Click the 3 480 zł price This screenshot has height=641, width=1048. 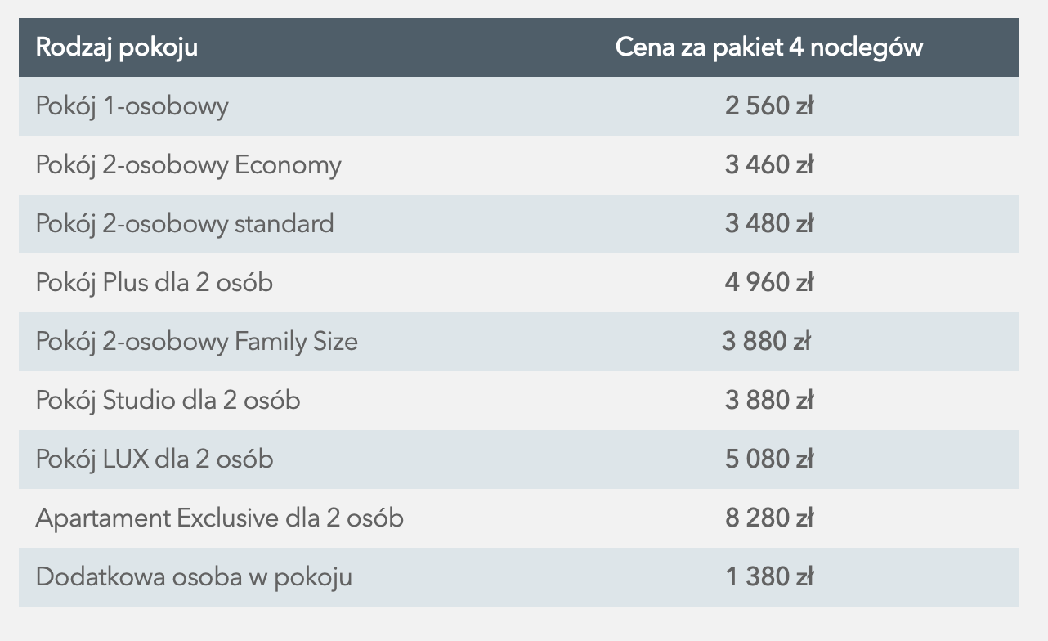[769, 224]
